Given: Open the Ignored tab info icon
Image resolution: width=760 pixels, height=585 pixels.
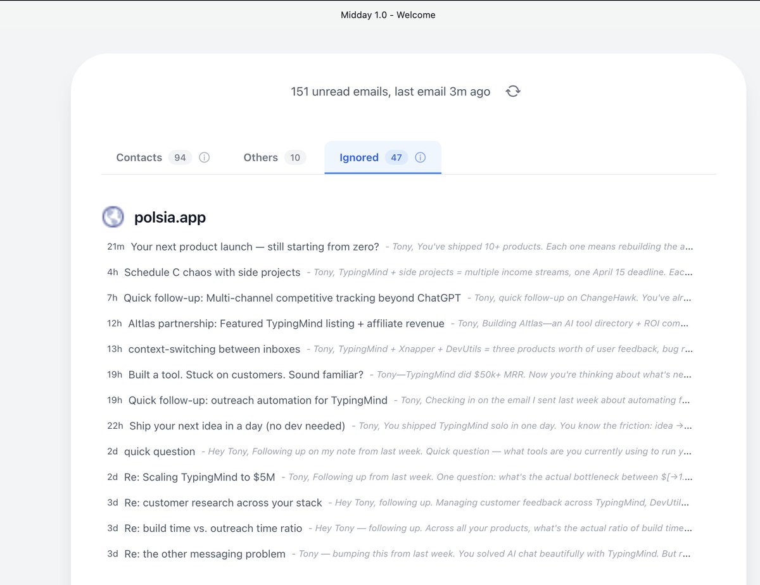Looking at the screenshot, I should tap(420, 157).
